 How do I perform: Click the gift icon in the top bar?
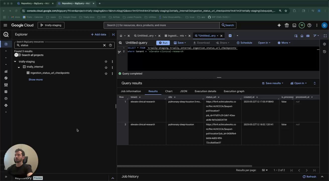click(x=287, y=25)
